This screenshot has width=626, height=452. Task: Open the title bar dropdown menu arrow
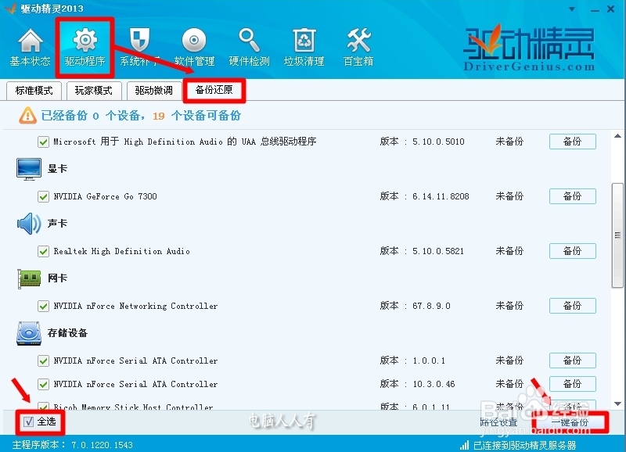[572, 9]
